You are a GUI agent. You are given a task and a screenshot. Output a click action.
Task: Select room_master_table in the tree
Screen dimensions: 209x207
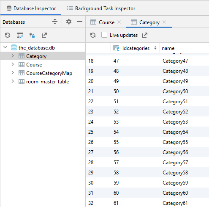coord(48,82)
